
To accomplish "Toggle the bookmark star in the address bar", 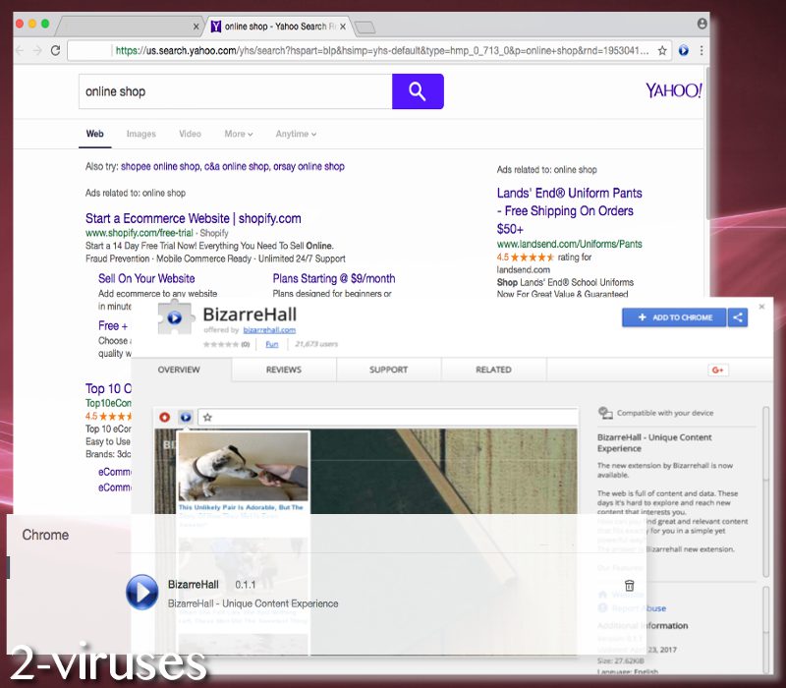I will click(663, 50).
